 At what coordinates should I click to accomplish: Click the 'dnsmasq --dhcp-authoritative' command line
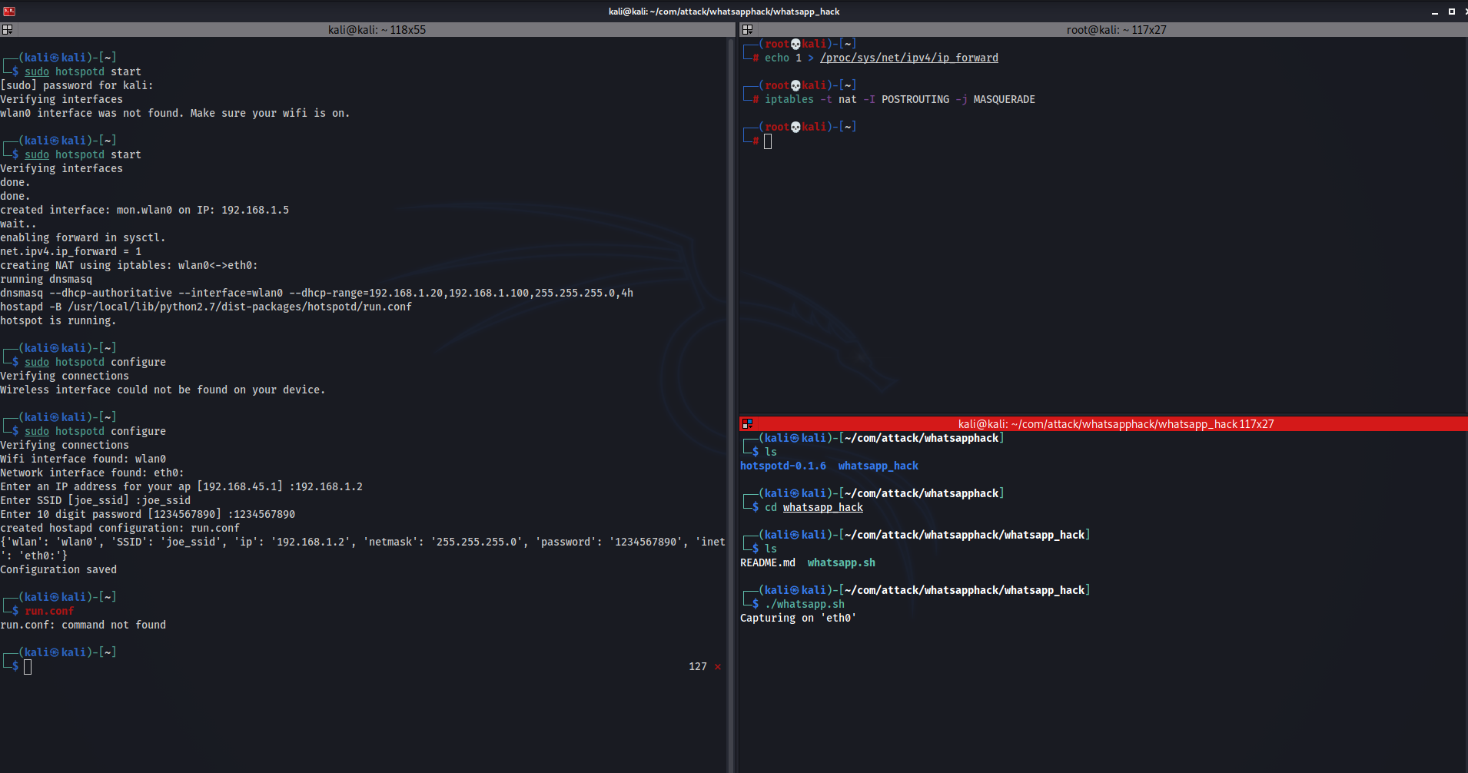pos(317,293)
